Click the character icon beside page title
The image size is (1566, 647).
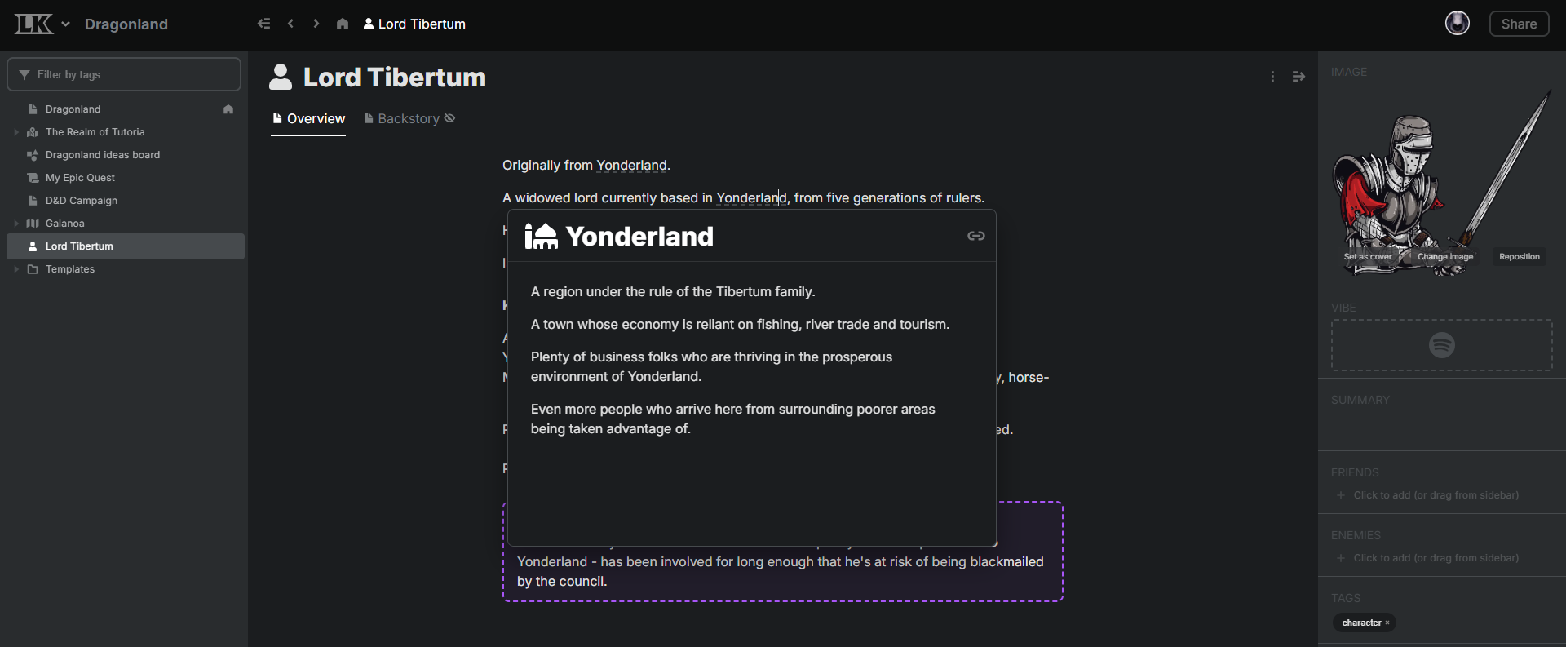(x=281, y=77)
